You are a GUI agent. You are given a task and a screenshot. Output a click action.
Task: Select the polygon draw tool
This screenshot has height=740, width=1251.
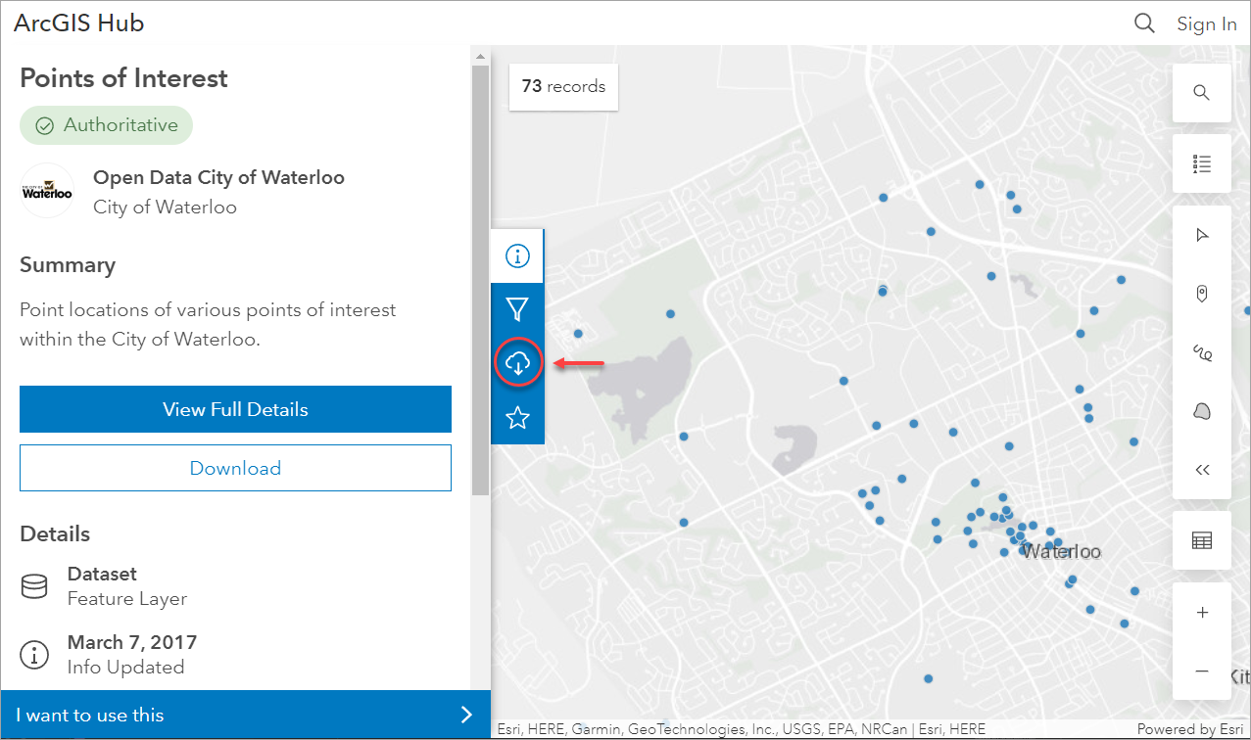(x=1202, y=411)
